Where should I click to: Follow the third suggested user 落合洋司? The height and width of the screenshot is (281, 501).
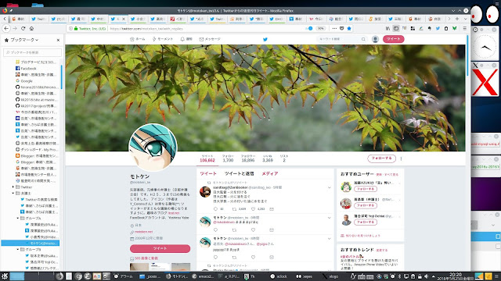click(366, 222)
